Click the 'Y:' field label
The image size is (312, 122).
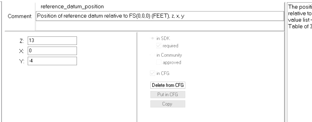click(22, 61)
